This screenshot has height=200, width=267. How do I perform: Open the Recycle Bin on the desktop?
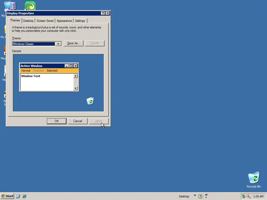(x=254, y=180)
